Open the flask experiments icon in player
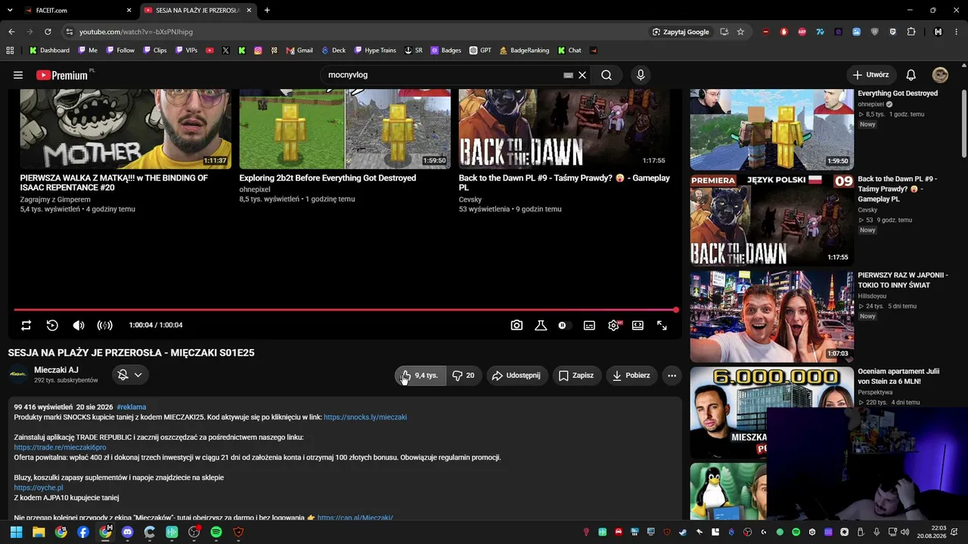Viewport: 968px width, 544px height. coord(541,325)
